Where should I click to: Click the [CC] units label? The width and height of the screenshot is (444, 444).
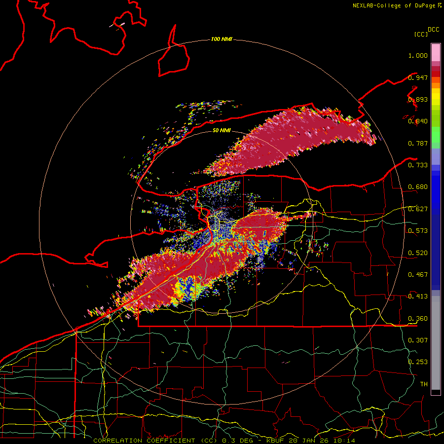click(x=421, y=34)
